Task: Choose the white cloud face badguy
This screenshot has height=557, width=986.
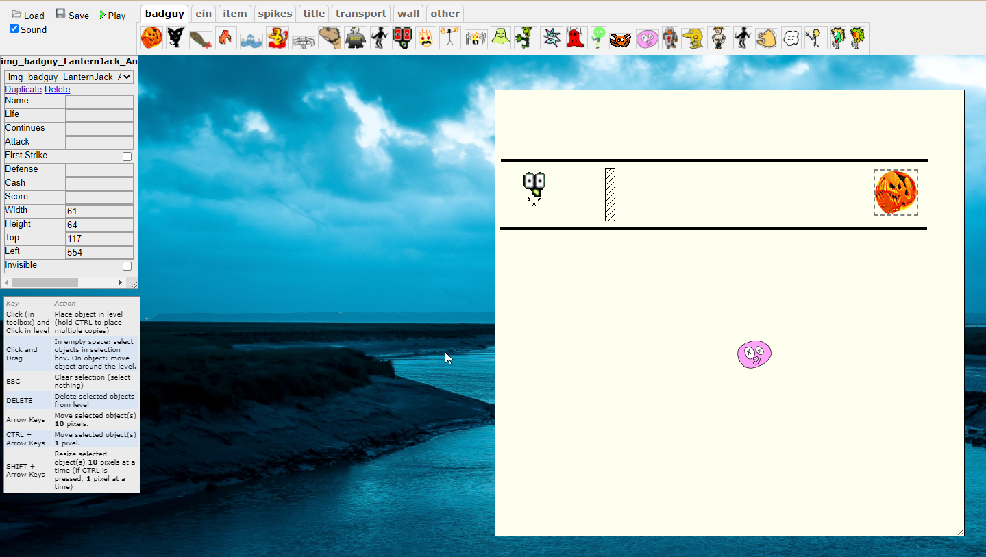Action: click(x=791, y=38)
